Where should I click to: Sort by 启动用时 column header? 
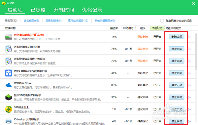pyautogui.click(x=128, y=28)
